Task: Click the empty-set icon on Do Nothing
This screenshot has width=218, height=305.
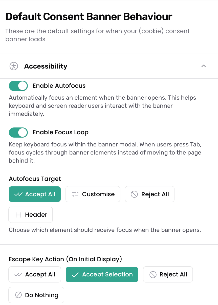Action: tap(18, 295)
